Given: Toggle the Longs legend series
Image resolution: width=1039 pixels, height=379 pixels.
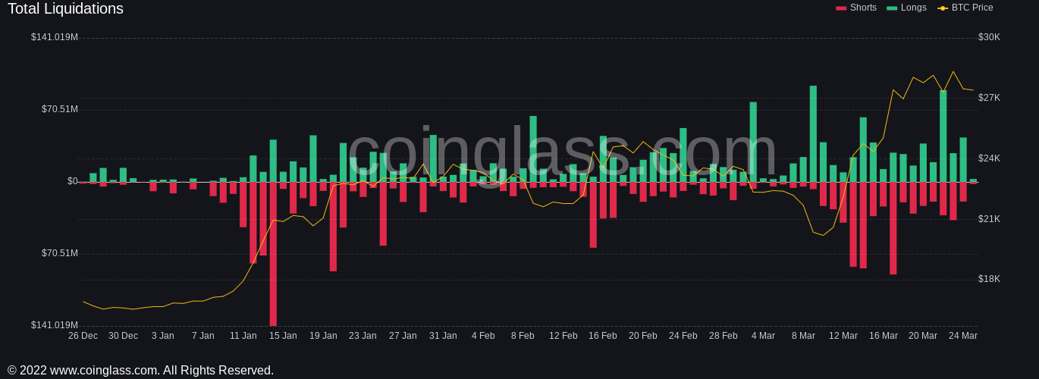Looking at the screenshot, I should pos(906,8).
